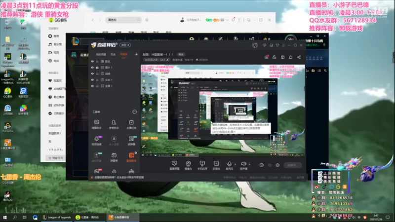Expand microphone options arrow
The height and width of the screenshot is (222, 395).
coord(236,164)
